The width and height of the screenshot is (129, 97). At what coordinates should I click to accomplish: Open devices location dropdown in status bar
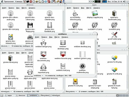coord(5,46)
